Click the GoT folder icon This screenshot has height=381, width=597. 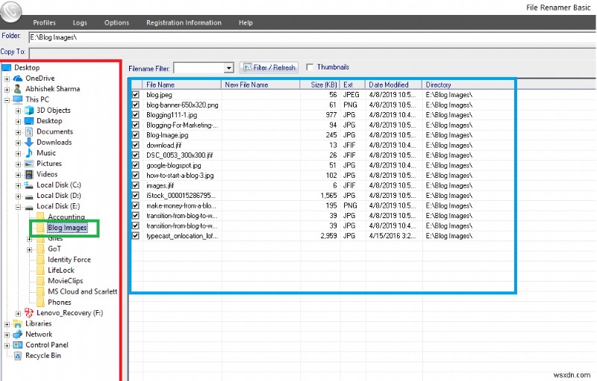point(41,249)
